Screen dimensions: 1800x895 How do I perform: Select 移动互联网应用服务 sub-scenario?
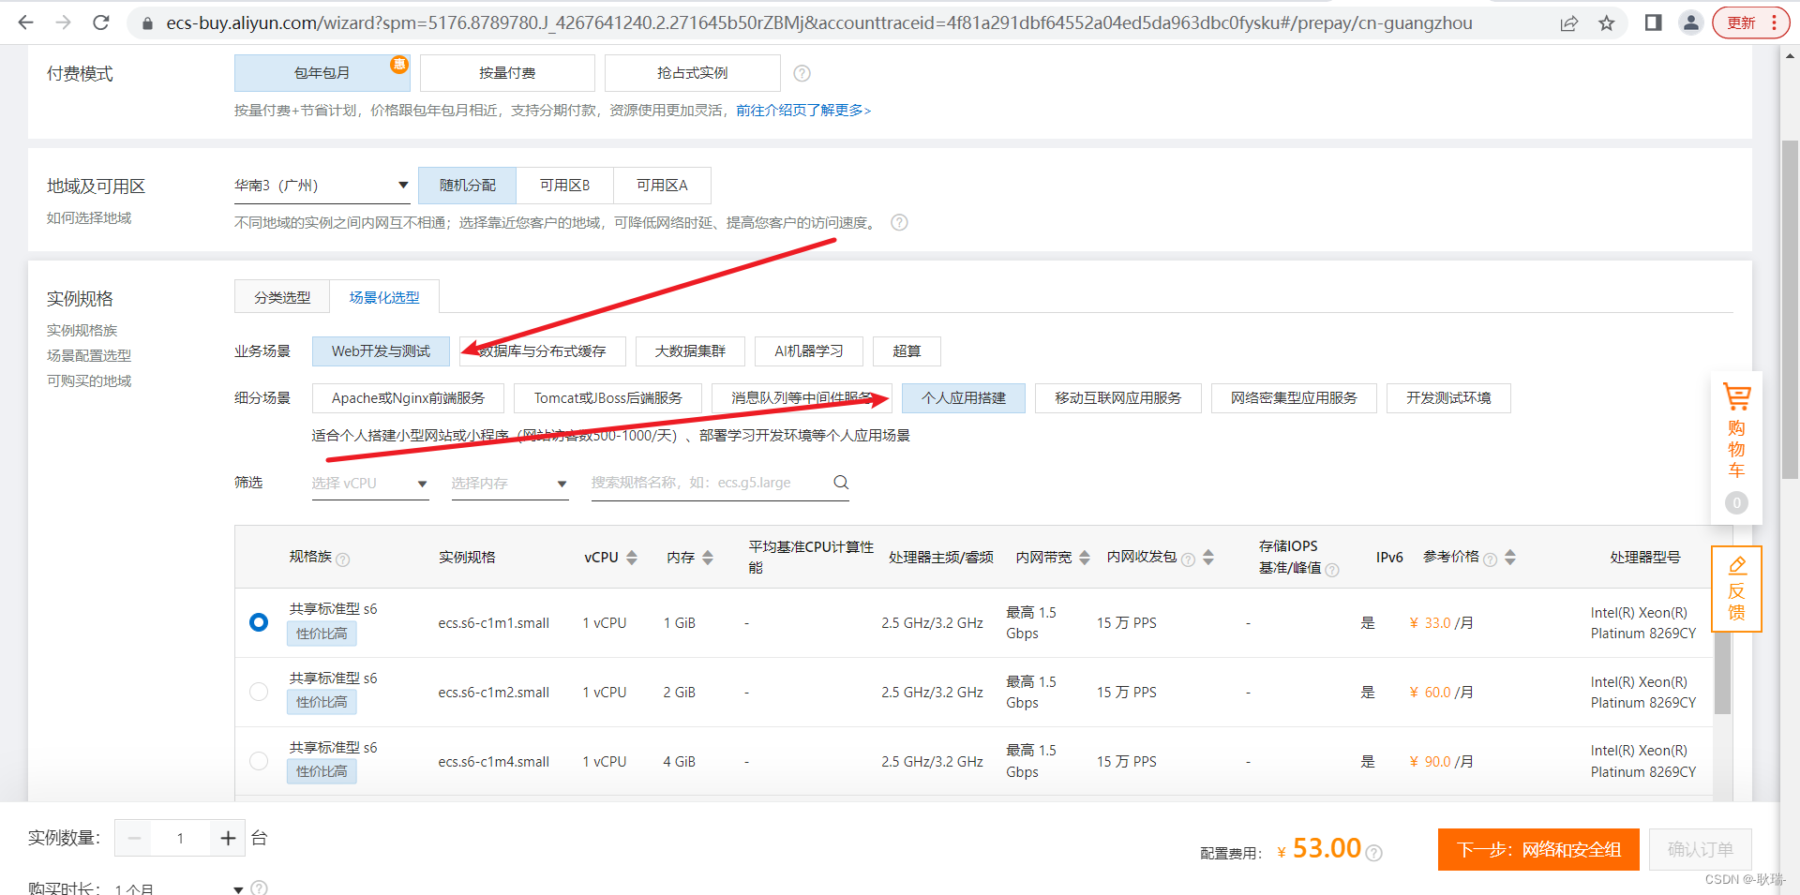click(x=1118, y=398)
